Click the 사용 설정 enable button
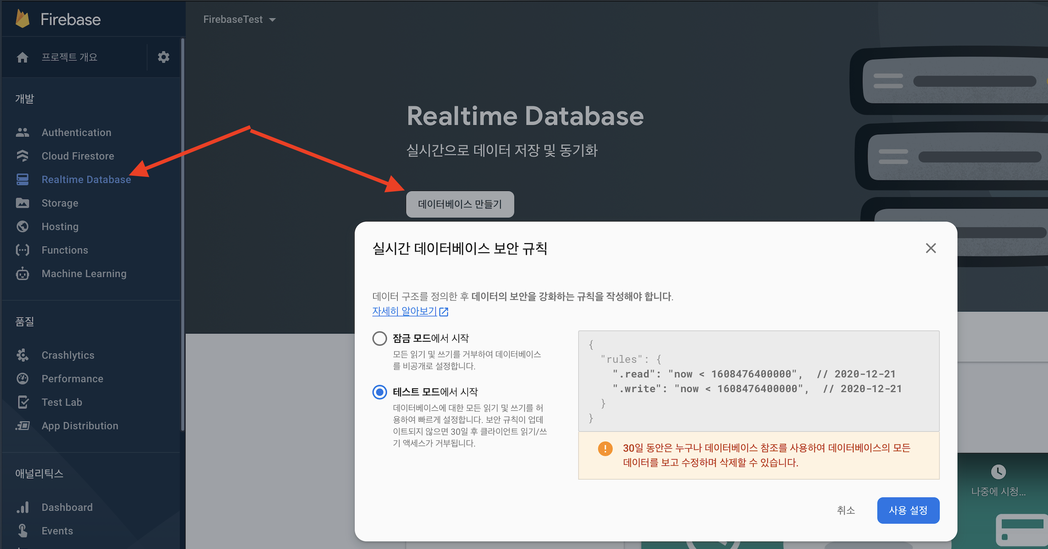This screenshot has width=1048, height=549. coord(908,510)
